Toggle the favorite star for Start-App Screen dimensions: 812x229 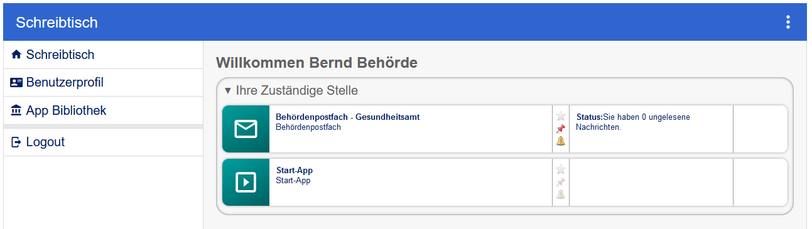(x=561, y=169)
